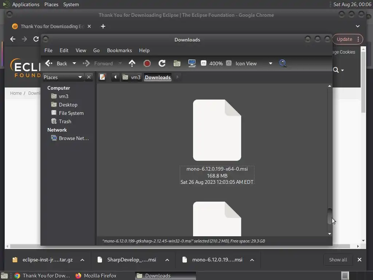Open Eclipse site search icon
Image resolution: width=373 pixels, height=280 pixels.
(x=335, y=70)
